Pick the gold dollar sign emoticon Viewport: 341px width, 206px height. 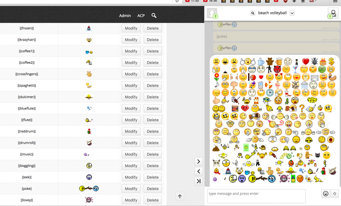331,61
